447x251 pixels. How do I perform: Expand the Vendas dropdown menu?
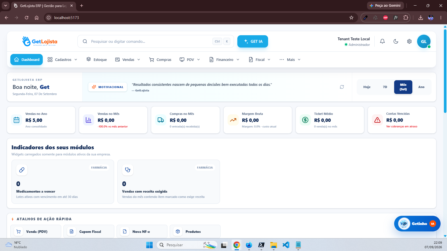pyautogui.click(x=128, y=60)
